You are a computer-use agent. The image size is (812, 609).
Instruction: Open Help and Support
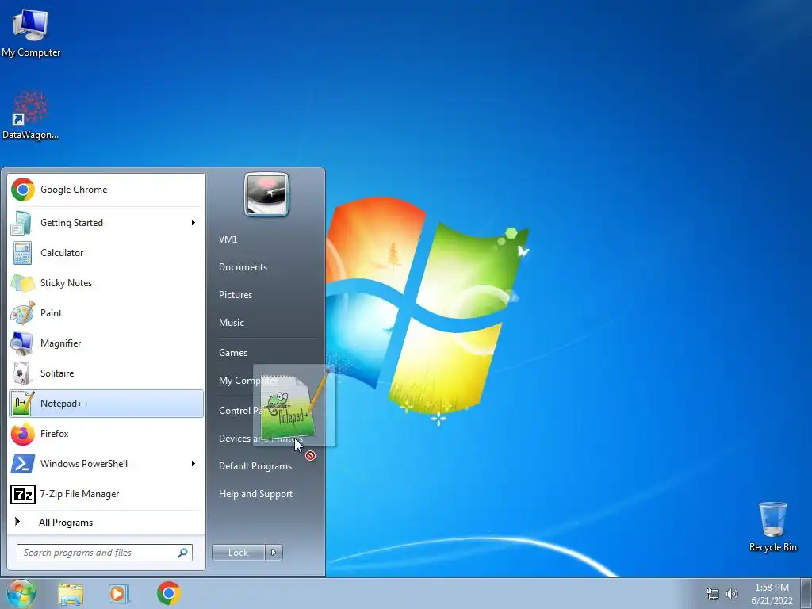255,494
